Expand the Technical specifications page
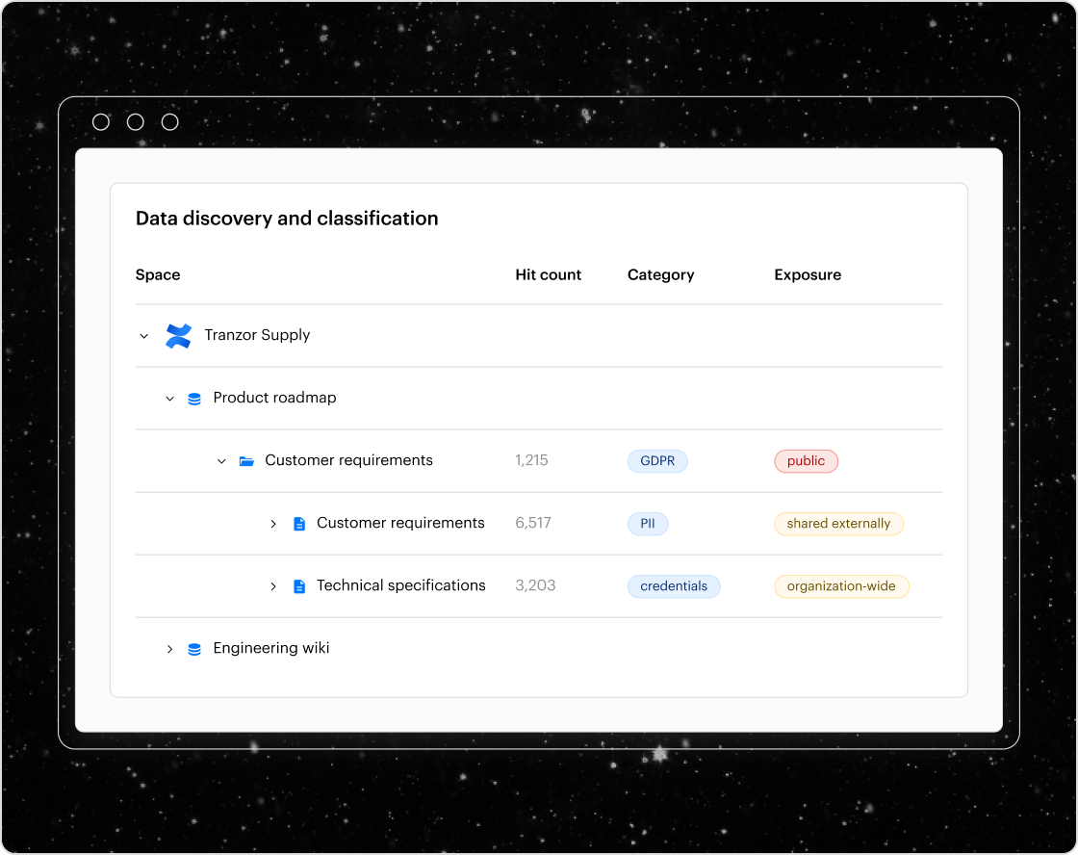This screenshot has height=855, width=1078. [x=272, y=585]
